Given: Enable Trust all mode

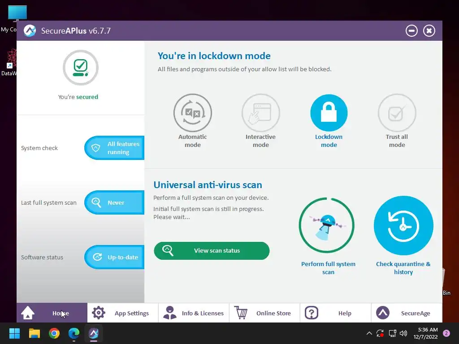Looking at the screenshot, I should coord(397,112).
